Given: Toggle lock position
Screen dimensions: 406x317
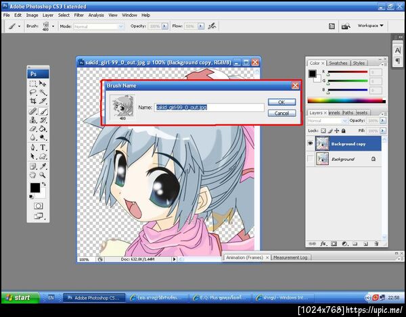Looking at the screenshot, I should (x=336, y=131).
